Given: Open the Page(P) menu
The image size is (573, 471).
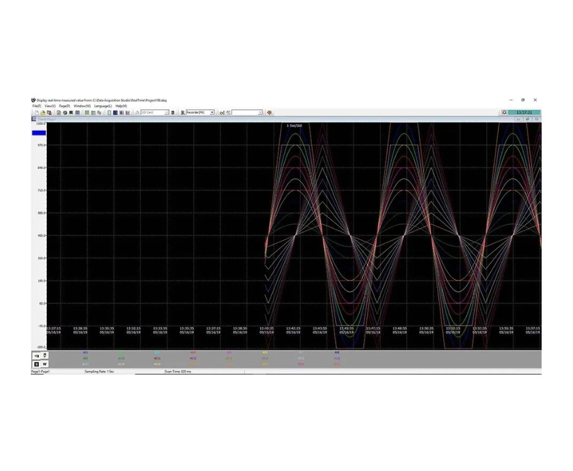Looking at the screenshot, I should 65,106.
